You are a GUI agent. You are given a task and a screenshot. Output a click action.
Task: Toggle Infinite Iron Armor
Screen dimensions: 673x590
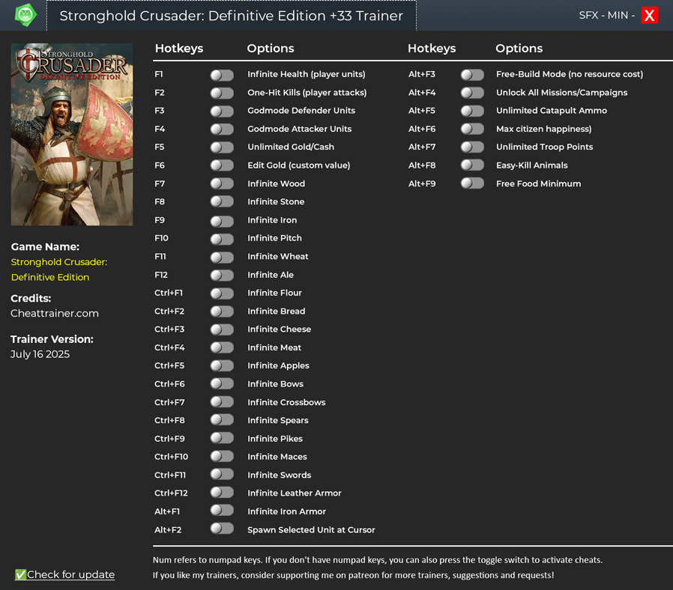click(222, 511)
